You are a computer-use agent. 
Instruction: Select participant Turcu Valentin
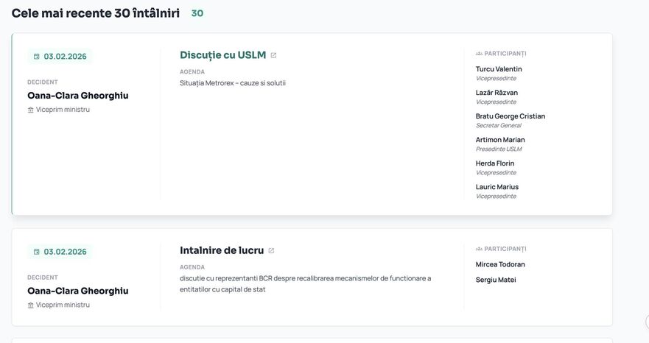pyautogui.click(x=499, y=69)
